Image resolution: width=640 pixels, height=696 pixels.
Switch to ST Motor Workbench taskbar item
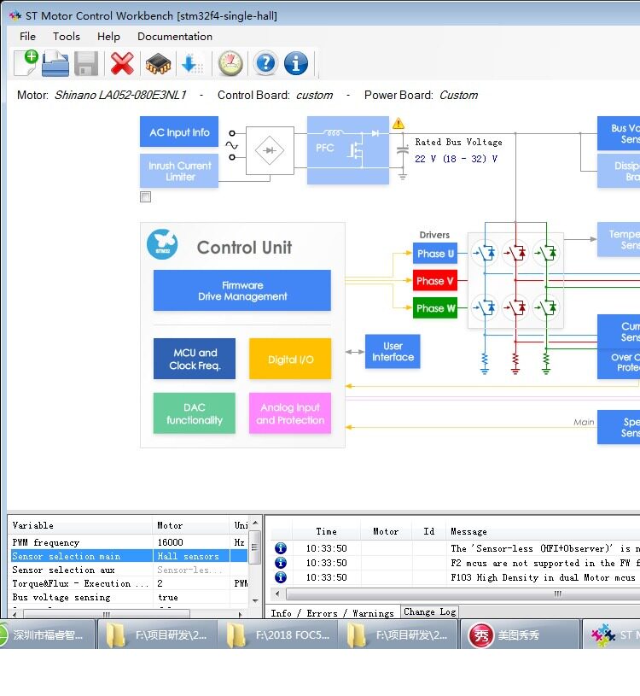pos(612,635)
